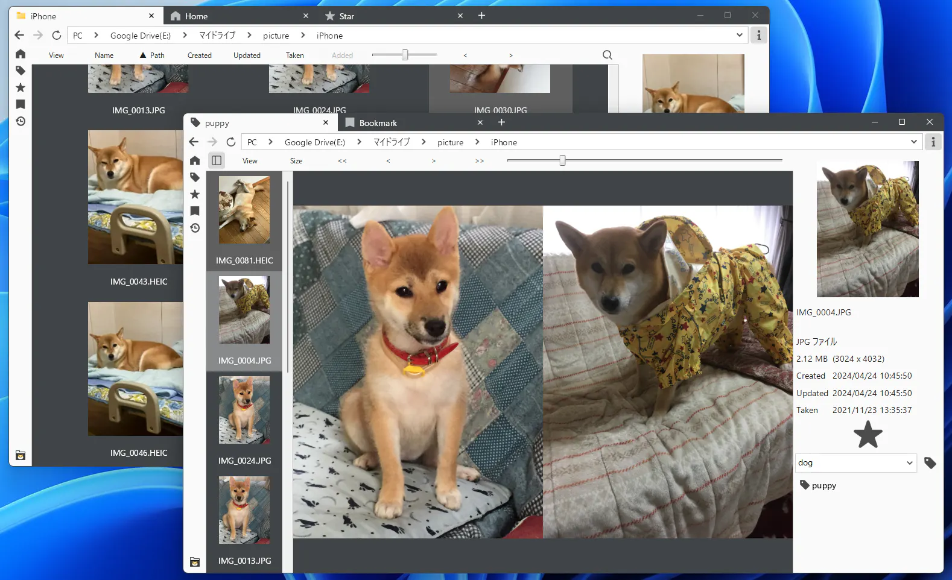Viewport: 952px width, 580px height.
Task: Click the back arrow in the rear window
Action: [x=19, y=35]
